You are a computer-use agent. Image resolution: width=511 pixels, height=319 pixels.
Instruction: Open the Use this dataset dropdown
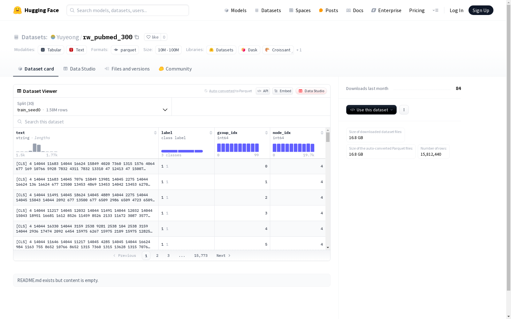371,110
